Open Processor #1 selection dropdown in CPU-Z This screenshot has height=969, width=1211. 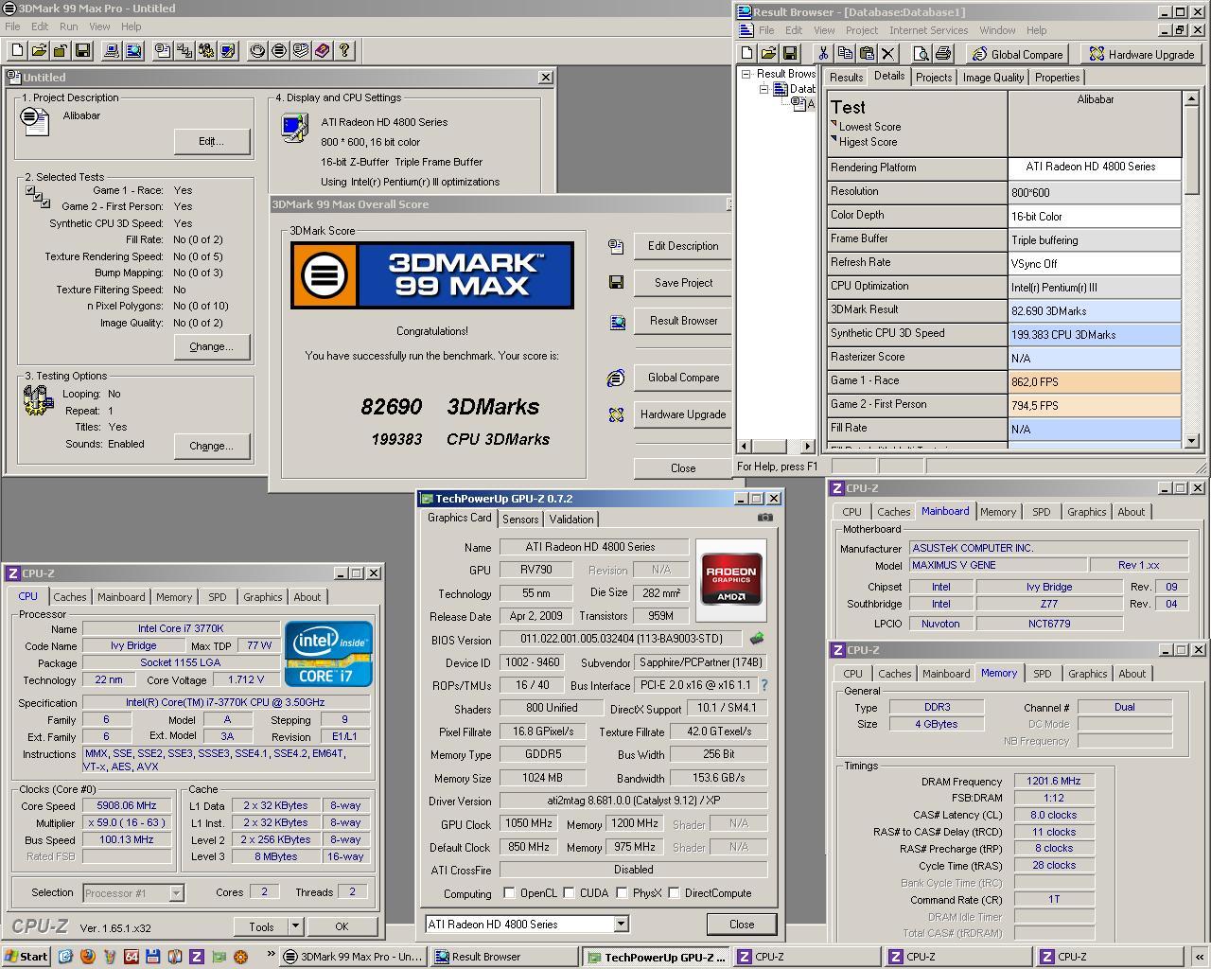176,892
